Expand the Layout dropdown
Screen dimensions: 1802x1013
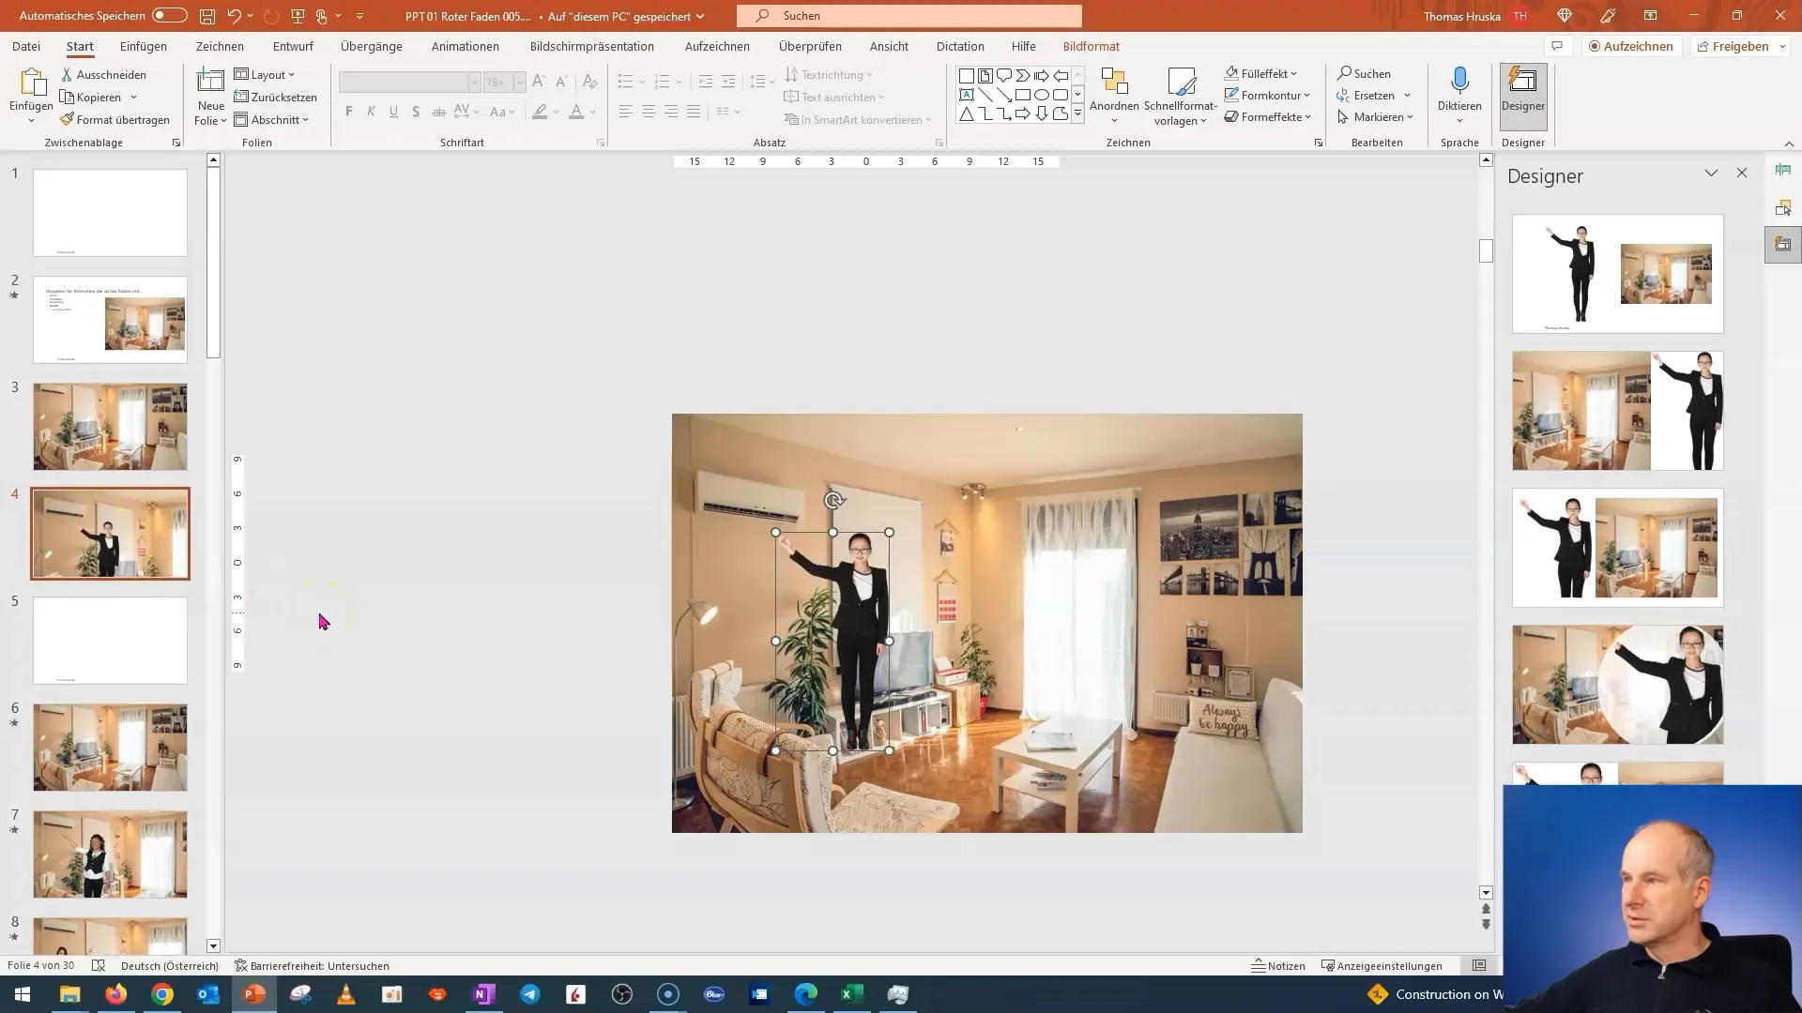pos(269,74)
